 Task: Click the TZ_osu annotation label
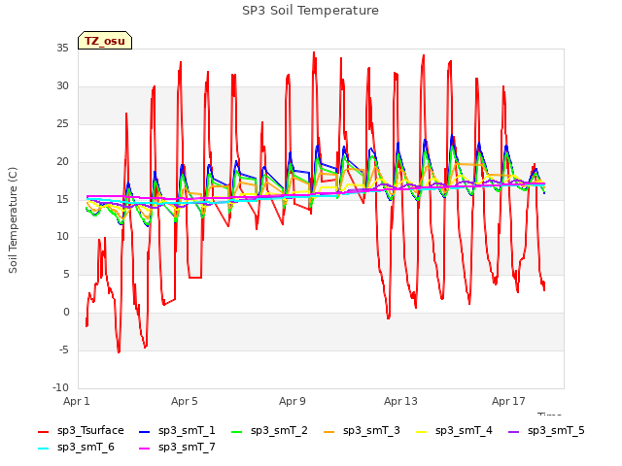click(x=105, y=41)
